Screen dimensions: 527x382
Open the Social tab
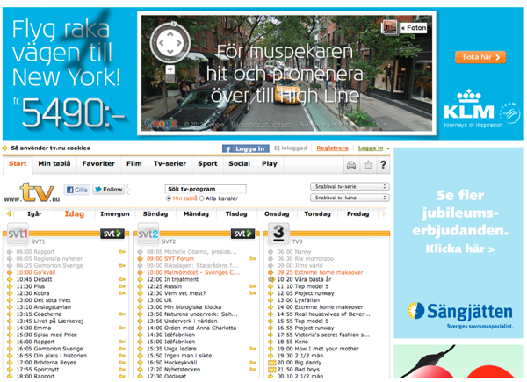(239, 164)
